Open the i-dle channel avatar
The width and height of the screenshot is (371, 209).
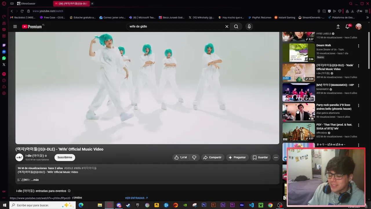[19, 157]
